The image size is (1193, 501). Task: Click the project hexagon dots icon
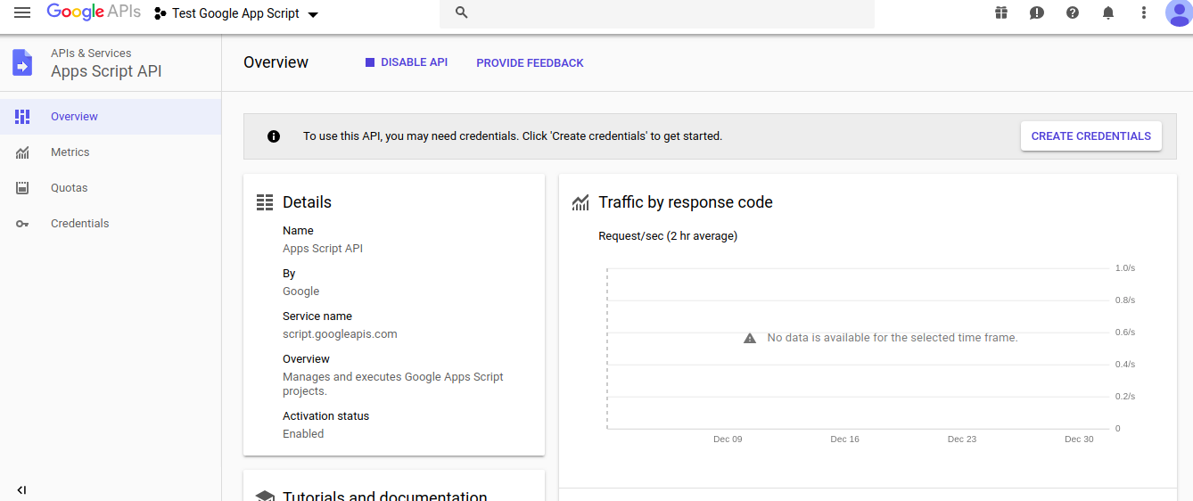(x=160, y=13)
